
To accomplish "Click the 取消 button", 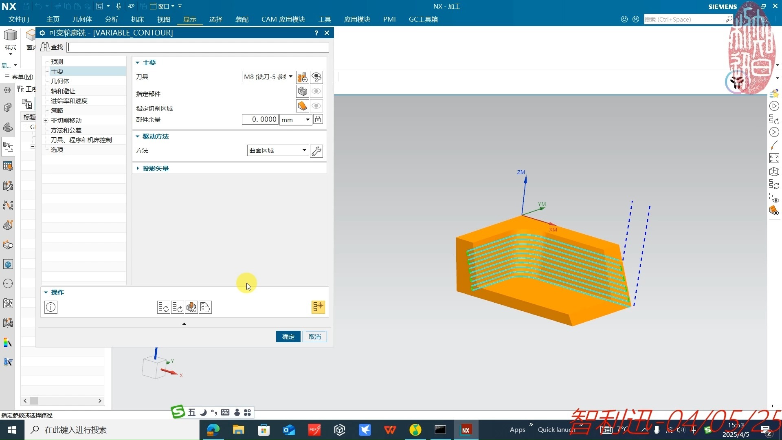I will [x=314, y=337].
